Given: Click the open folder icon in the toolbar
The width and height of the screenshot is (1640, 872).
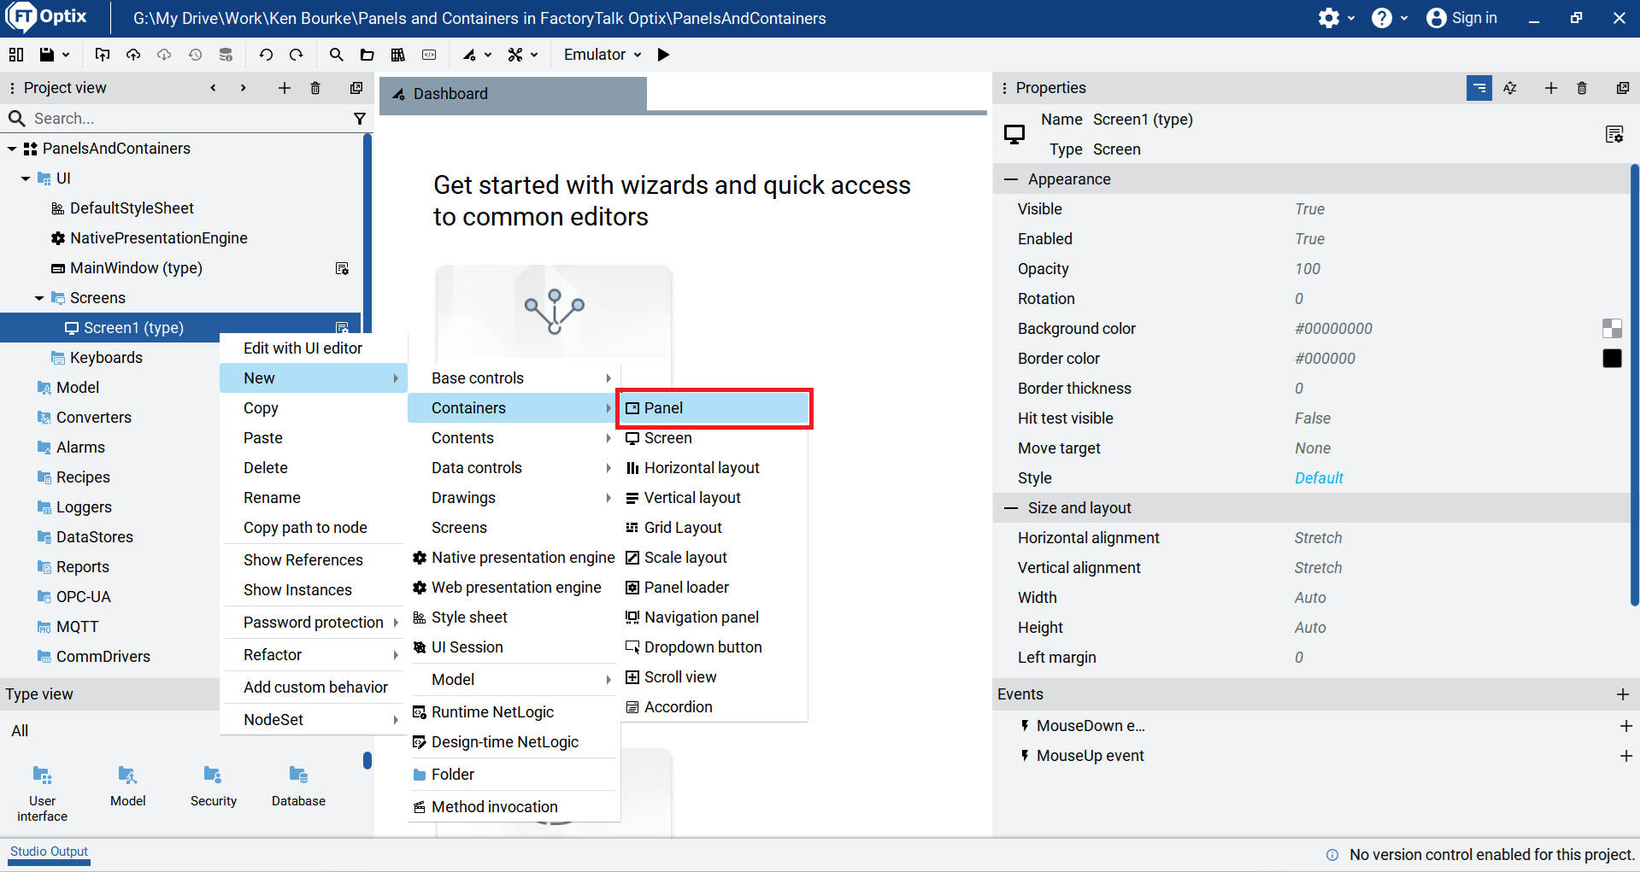Looking at the screenshot, I should point(367,55).
